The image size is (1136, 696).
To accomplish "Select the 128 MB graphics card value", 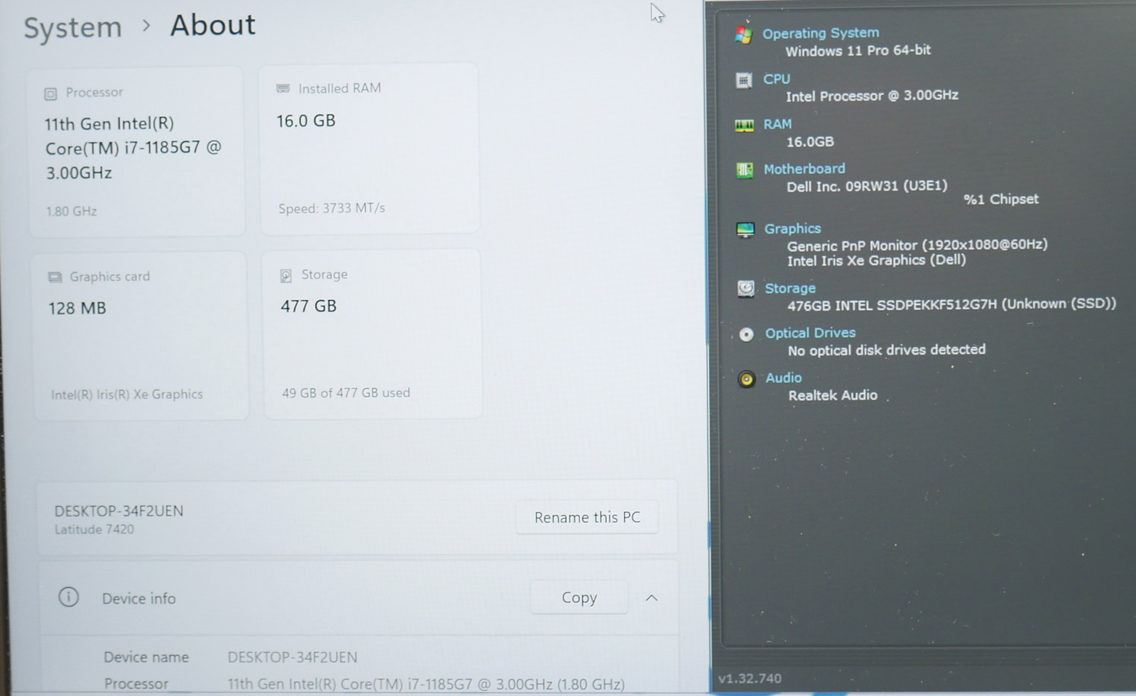I will (x=77, y=309).
